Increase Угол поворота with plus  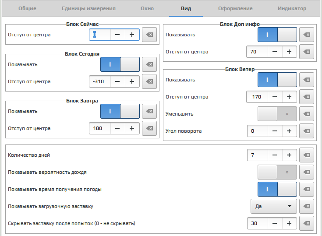[x=289, y=131]
